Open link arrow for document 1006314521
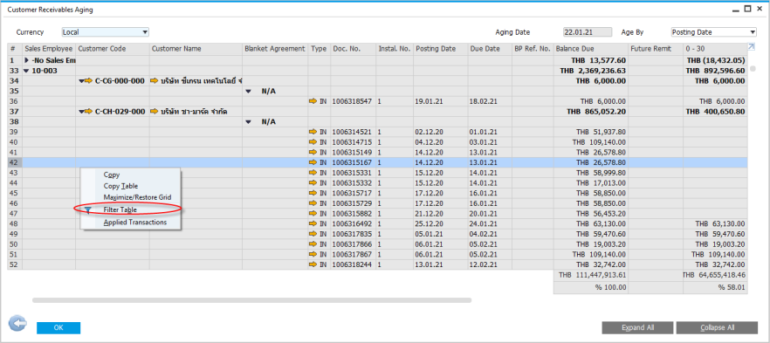This screenshot has width=770, height=343. 313,132
